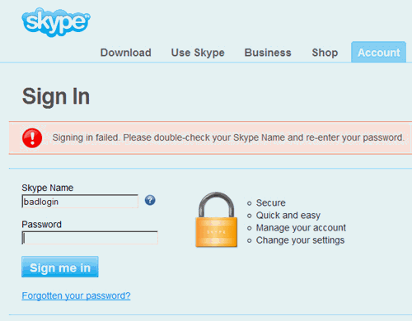
Task: Follow the Forgotten your password link
Action: 76,295
